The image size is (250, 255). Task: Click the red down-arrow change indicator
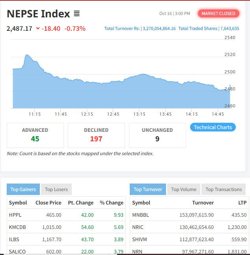(x=37, y=28)
